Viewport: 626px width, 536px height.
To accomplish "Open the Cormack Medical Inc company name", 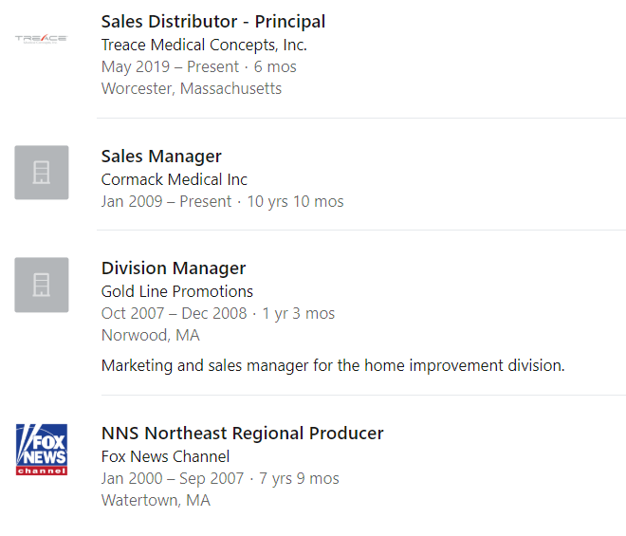I will coord(175,179).
